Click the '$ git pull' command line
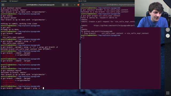171x96 pixels. pos(6,27)
